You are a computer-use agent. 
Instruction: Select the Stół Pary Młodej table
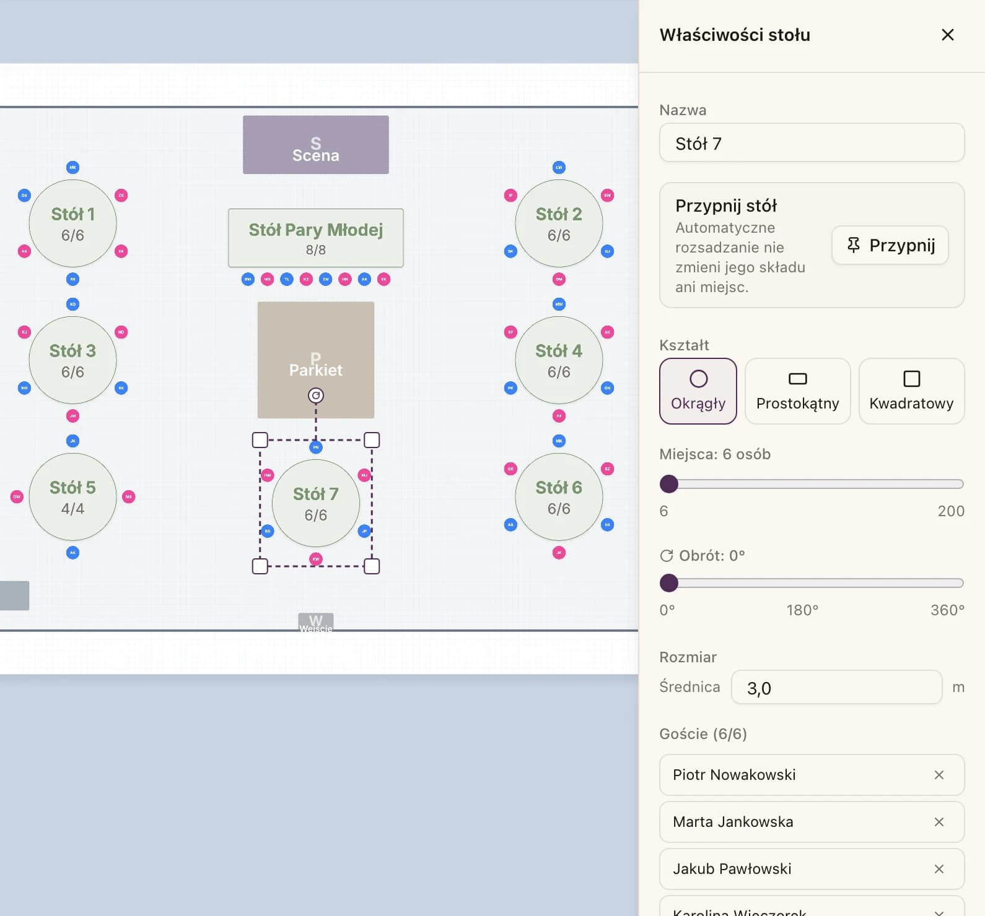point(316,238)
